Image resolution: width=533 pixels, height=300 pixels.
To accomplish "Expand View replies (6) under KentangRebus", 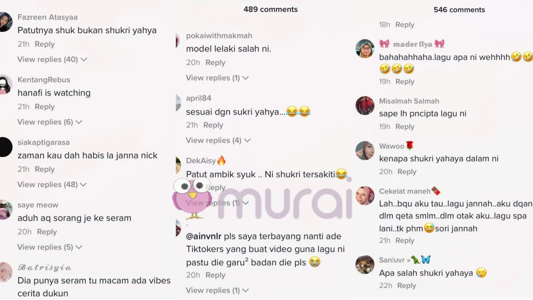I will coord(50,122).
